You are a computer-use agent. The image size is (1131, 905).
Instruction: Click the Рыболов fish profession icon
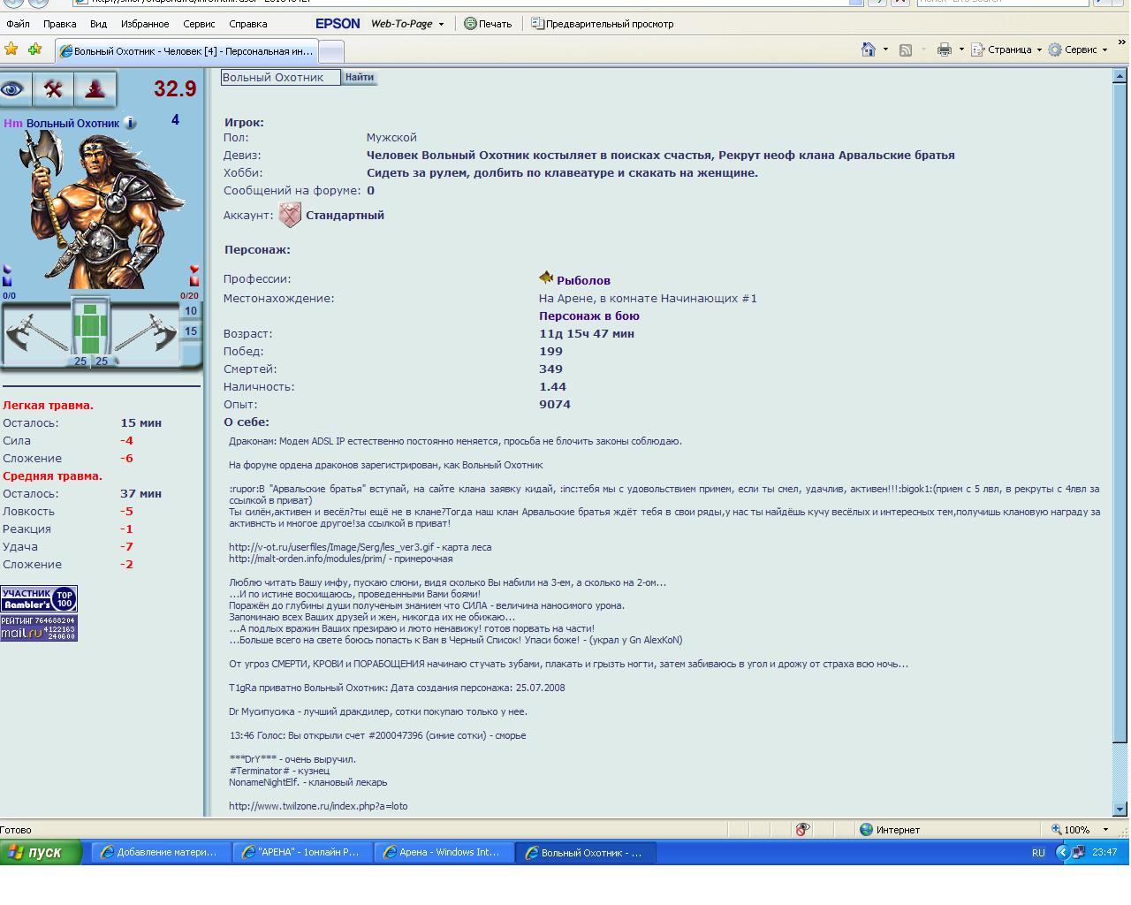tap(546, 278)
